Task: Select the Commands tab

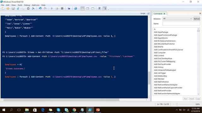Action: (158, 13)
